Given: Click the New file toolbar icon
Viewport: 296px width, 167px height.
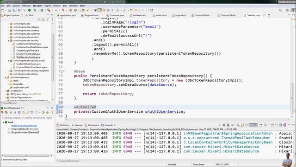Looking at the screenshot, I should pos(3,10).
